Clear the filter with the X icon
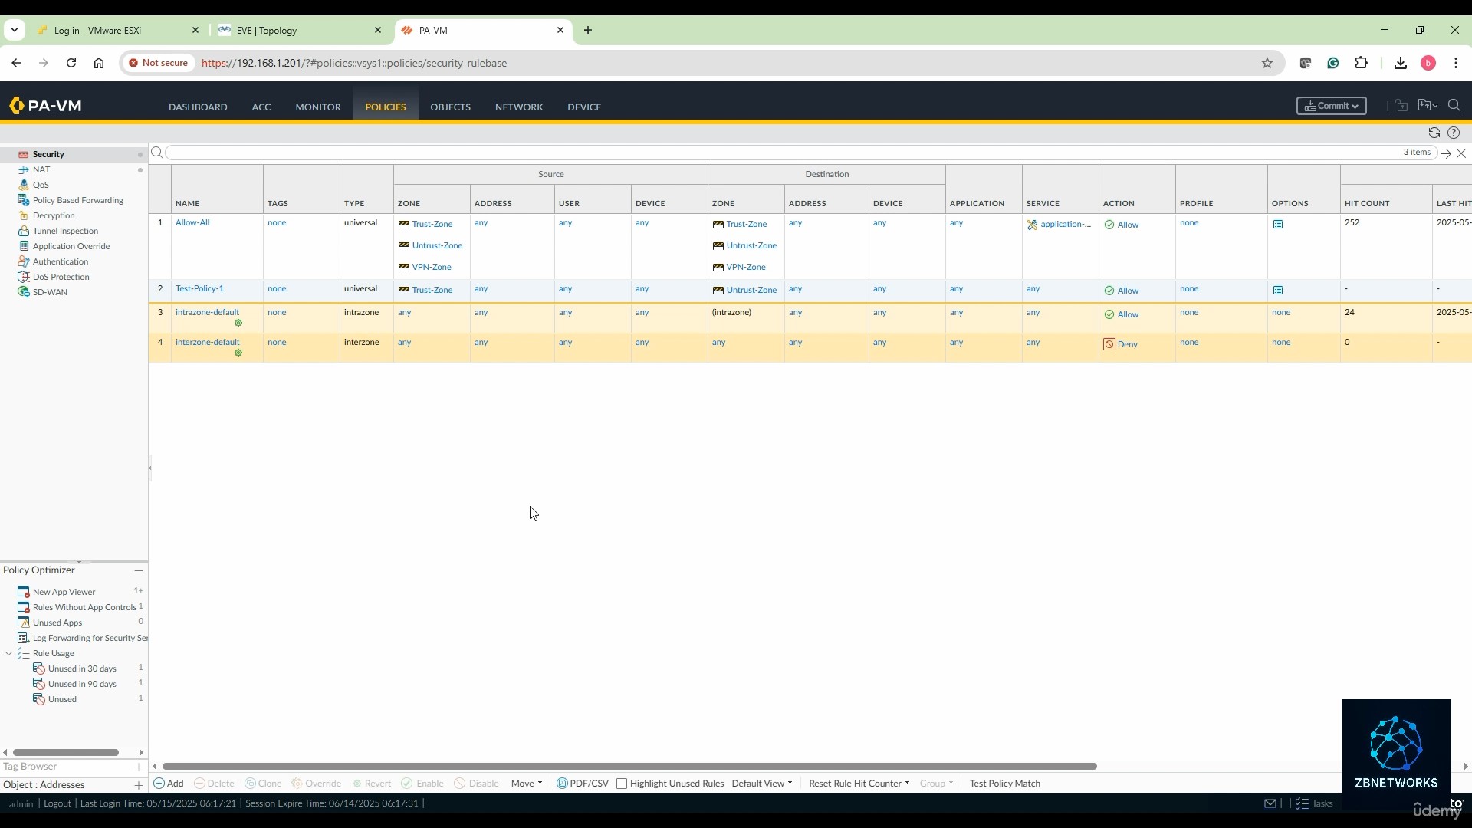The width and height of the screenshot is (1472, 828). point(1461,153)
